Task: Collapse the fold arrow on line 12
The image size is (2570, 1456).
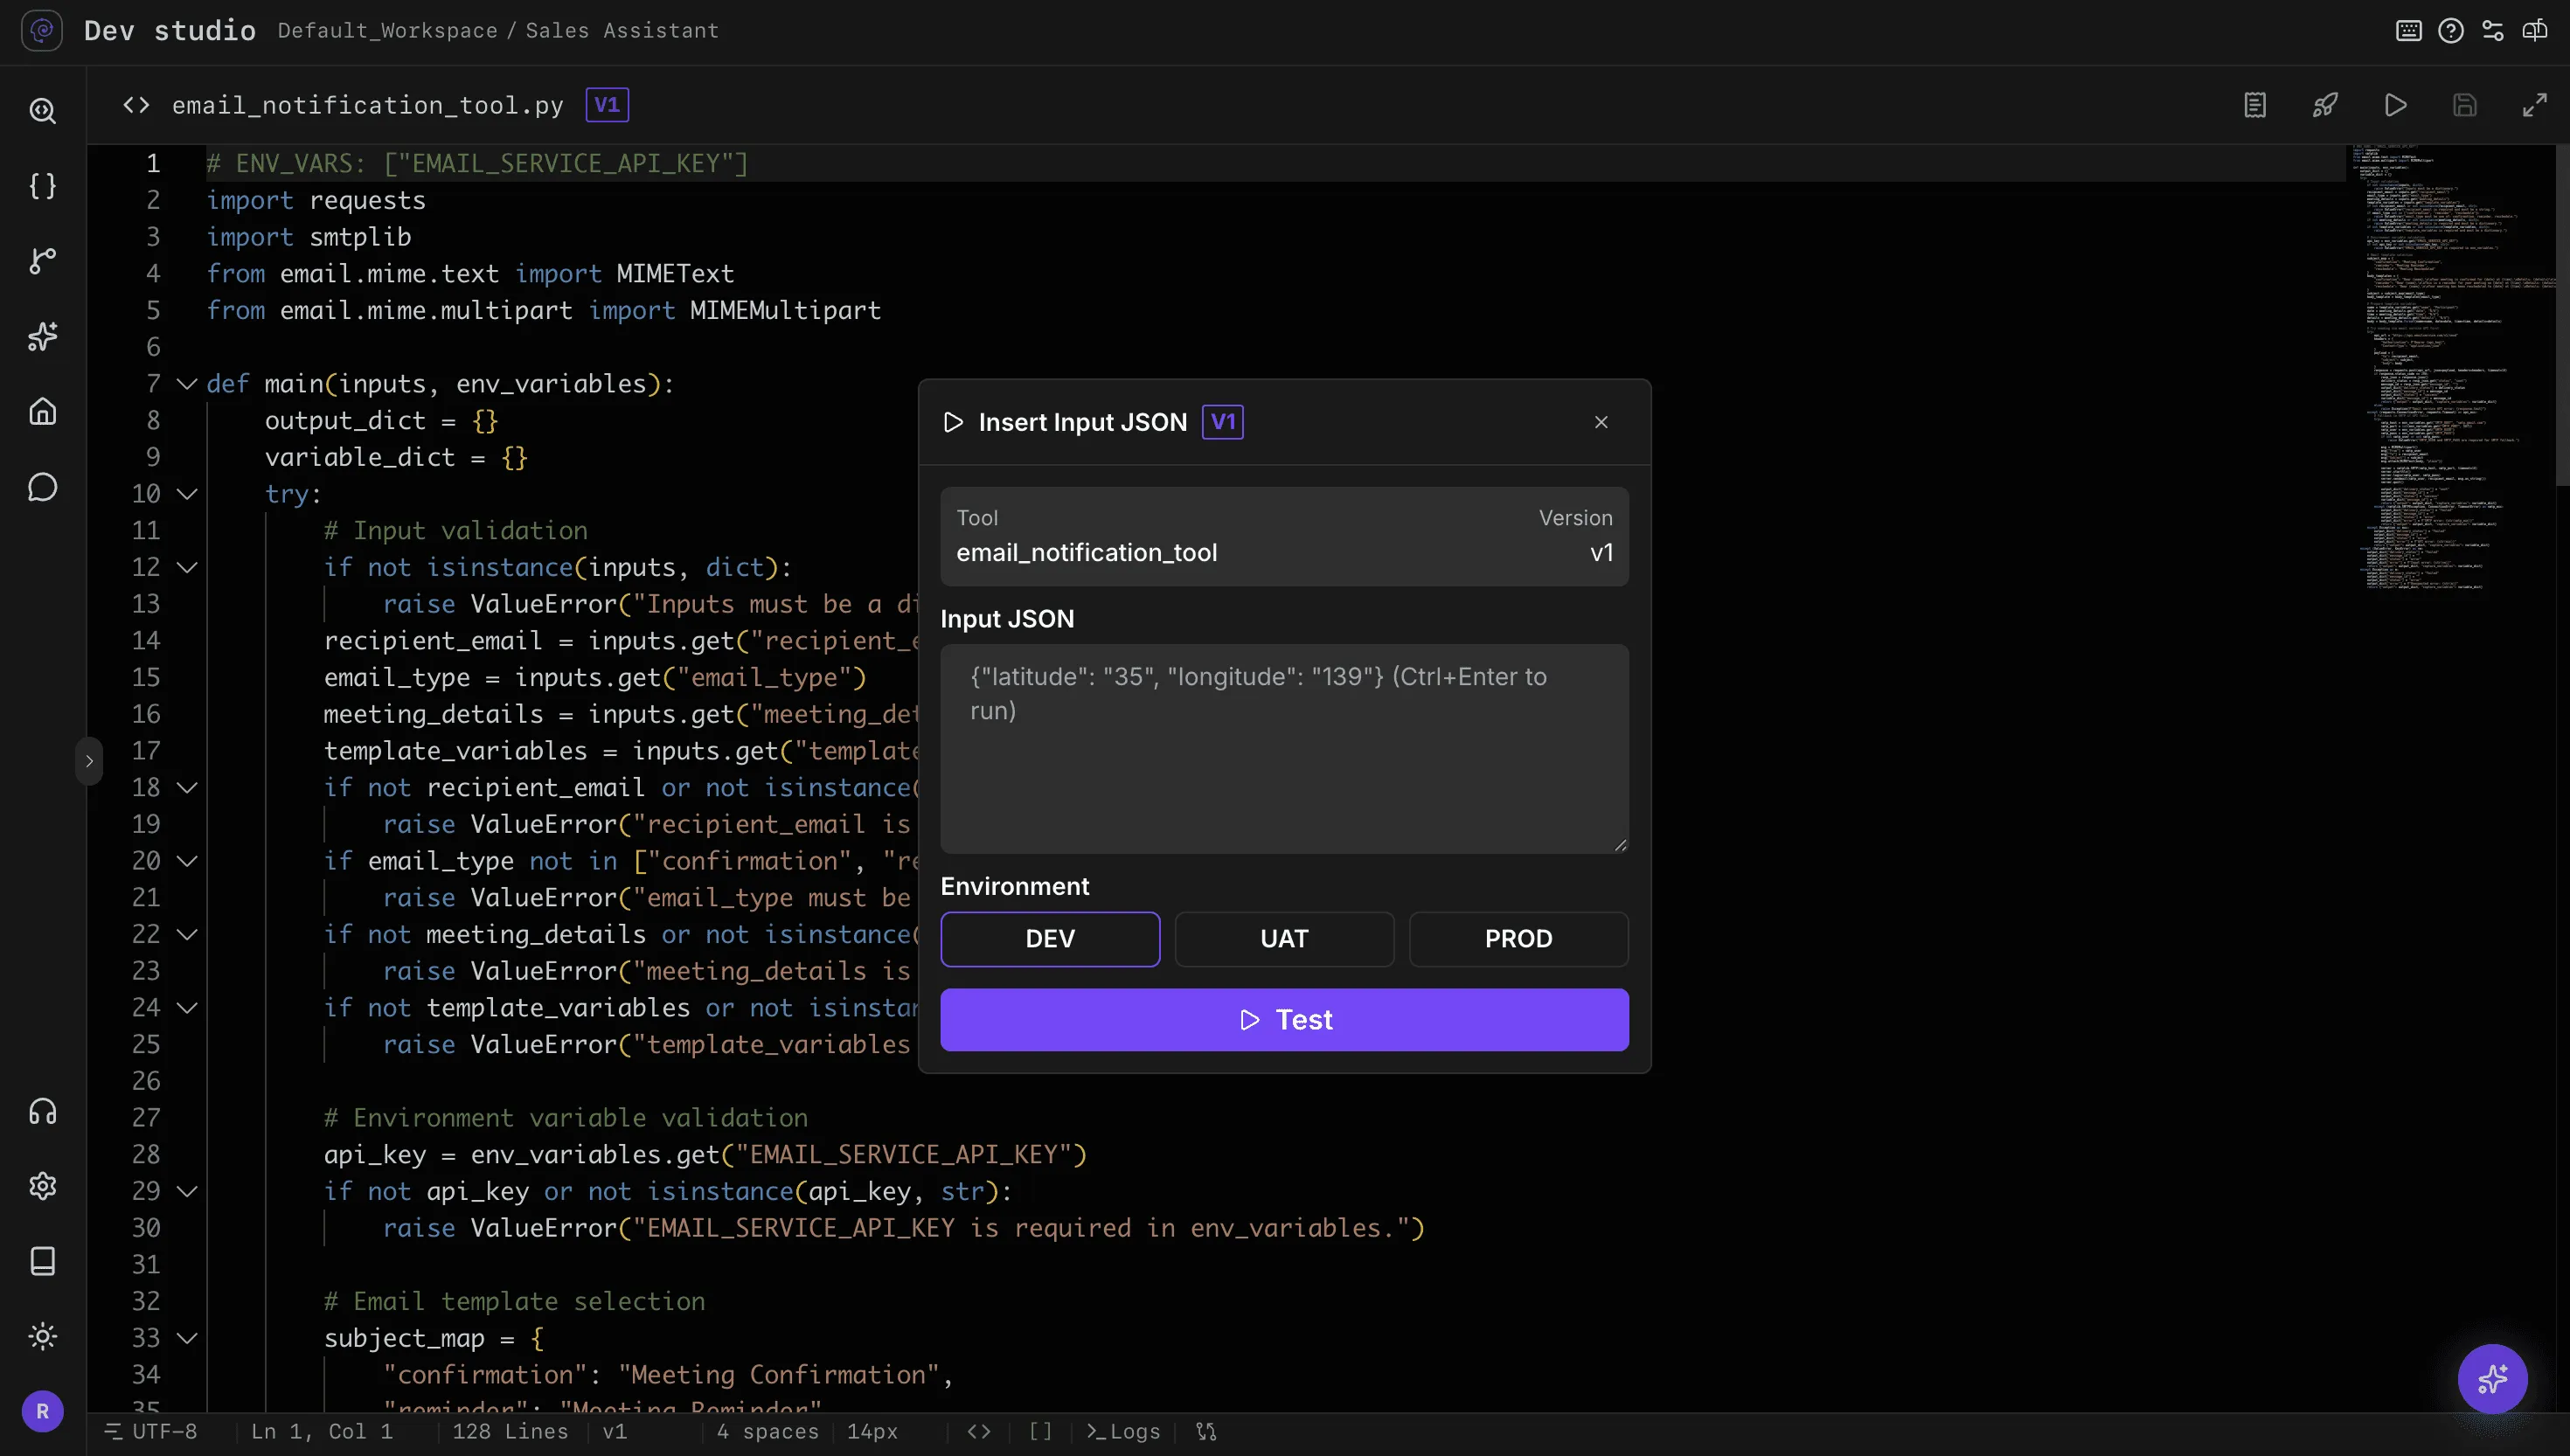Action: pyautogui.click(x=187, y=568)
